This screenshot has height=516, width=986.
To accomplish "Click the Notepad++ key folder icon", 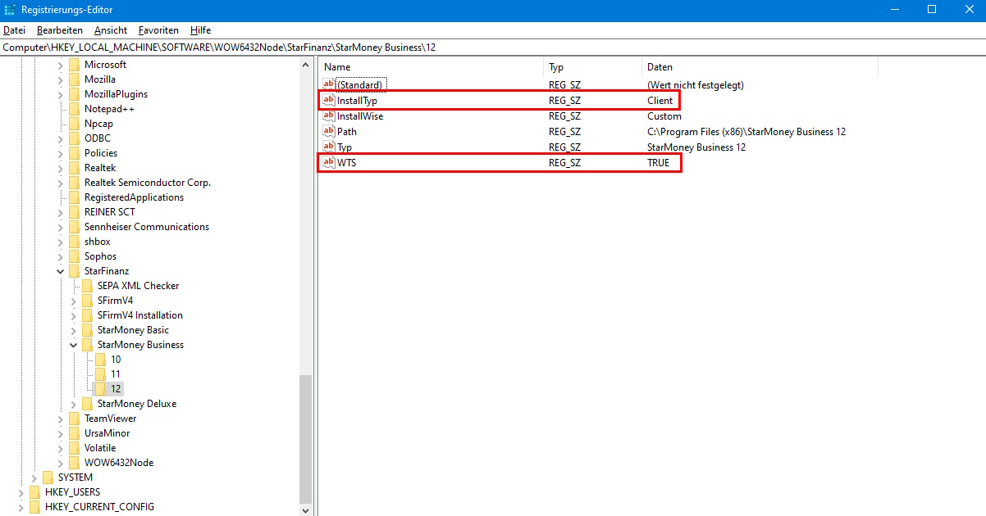I will tap(74, 109).
